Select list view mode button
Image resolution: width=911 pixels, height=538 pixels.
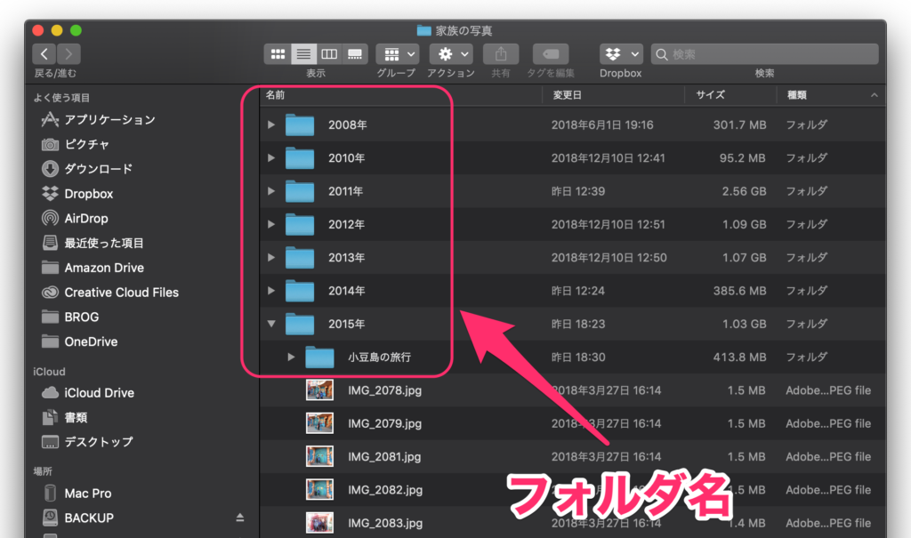pos(303,54)
